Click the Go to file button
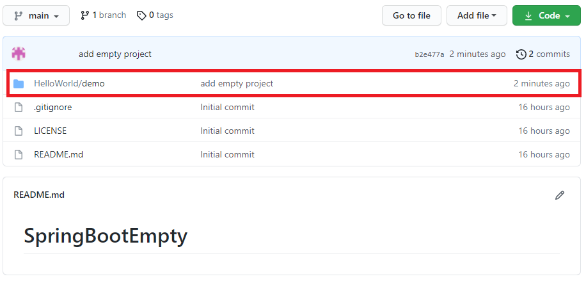Image resolution: width=586 pixels, height=281 pixels. (411, 15)
